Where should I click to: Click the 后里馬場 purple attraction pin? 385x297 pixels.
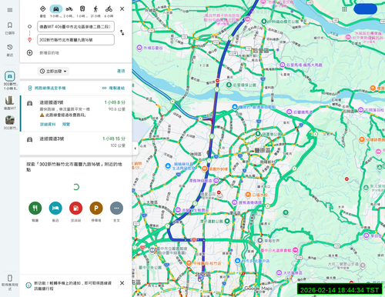pyautogui.click(x=283, y=65)
